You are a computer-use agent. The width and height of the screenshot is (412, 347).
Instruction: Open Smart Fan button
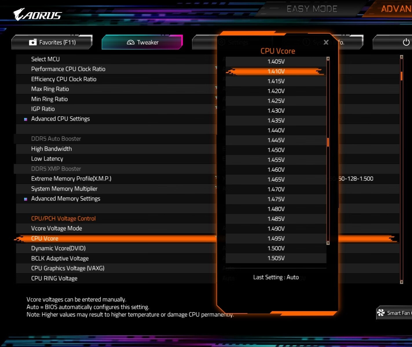click(394, 313)
